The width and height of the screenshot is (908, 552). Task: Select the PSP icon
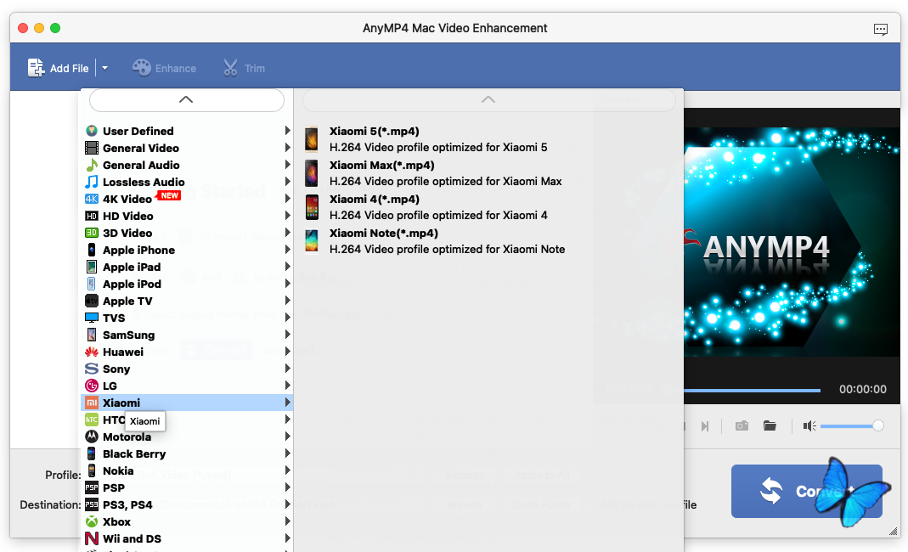click(92, 487)
